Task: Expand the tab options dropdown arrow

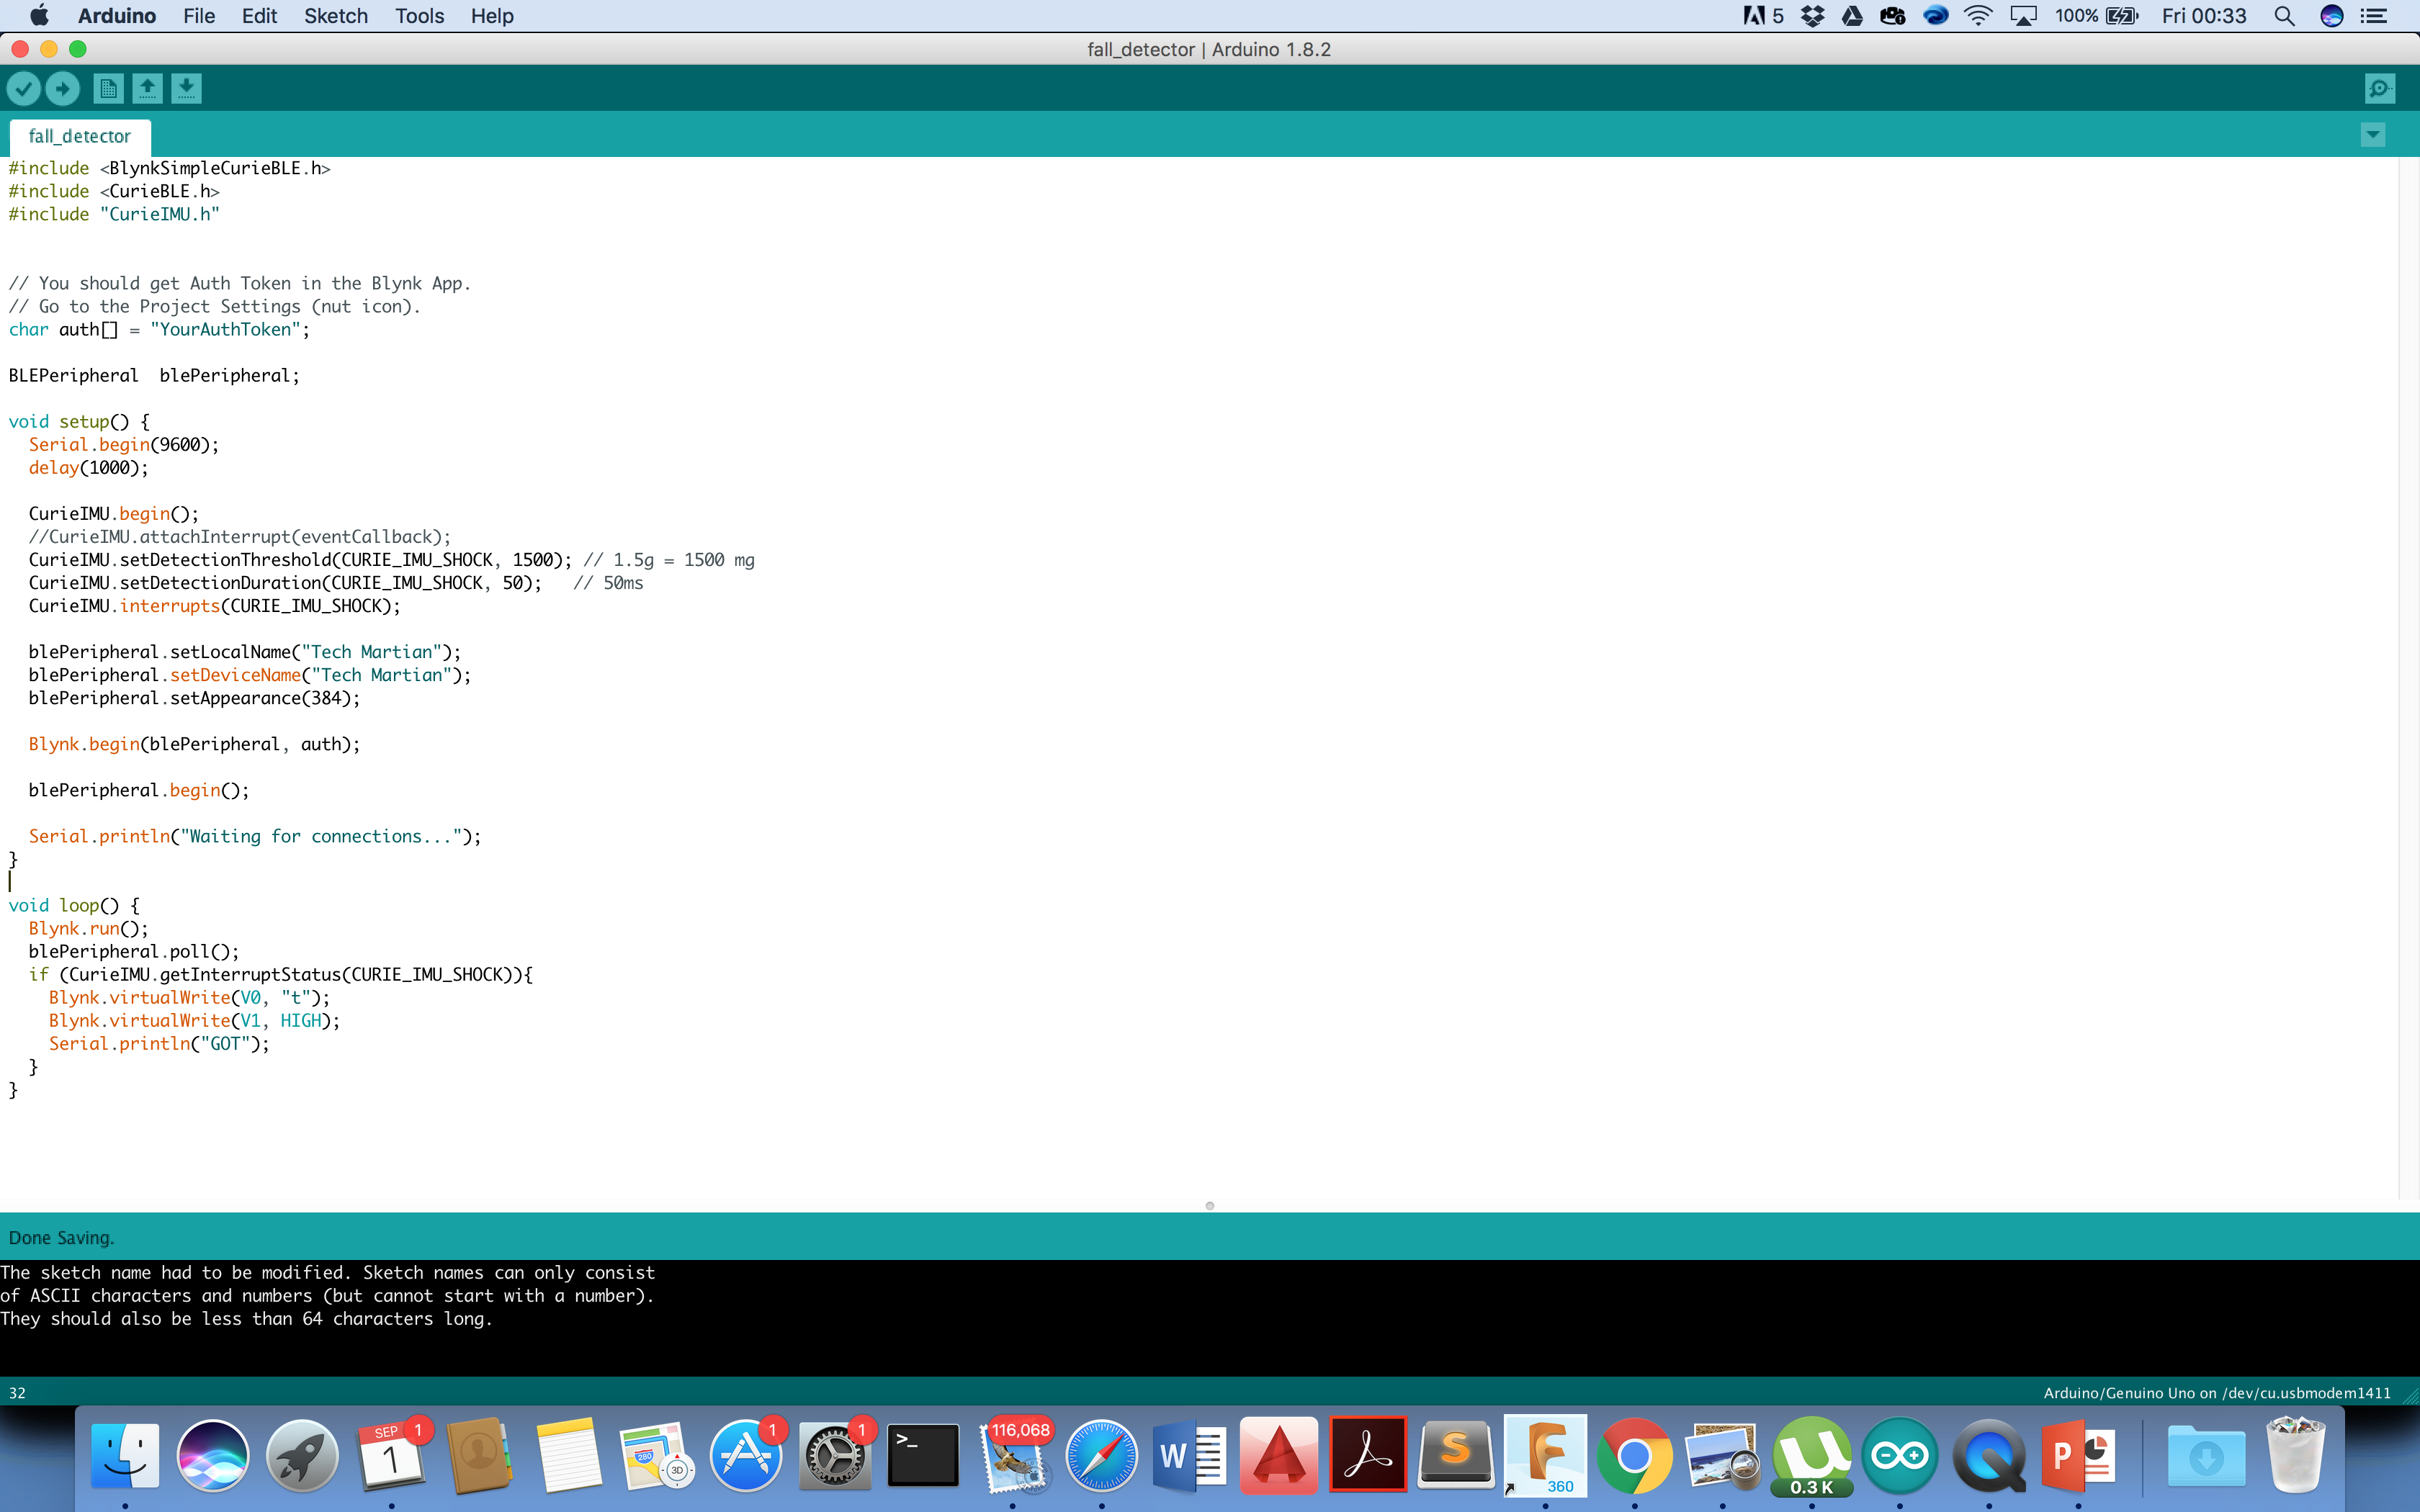Action: click(2373, 135)
